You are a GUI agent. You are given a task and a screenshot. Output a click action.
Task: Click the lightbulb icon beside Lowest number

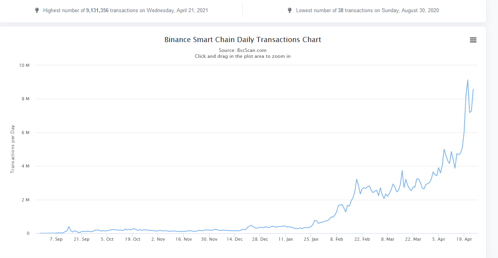(290, 10)
